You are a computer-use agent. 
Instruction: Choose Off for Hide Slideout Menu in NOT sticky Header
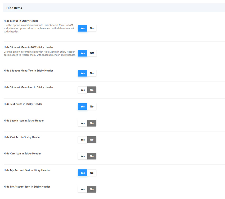92,53
